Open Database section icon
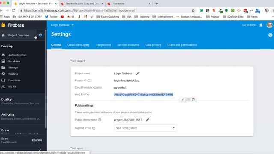 (3, 61)
